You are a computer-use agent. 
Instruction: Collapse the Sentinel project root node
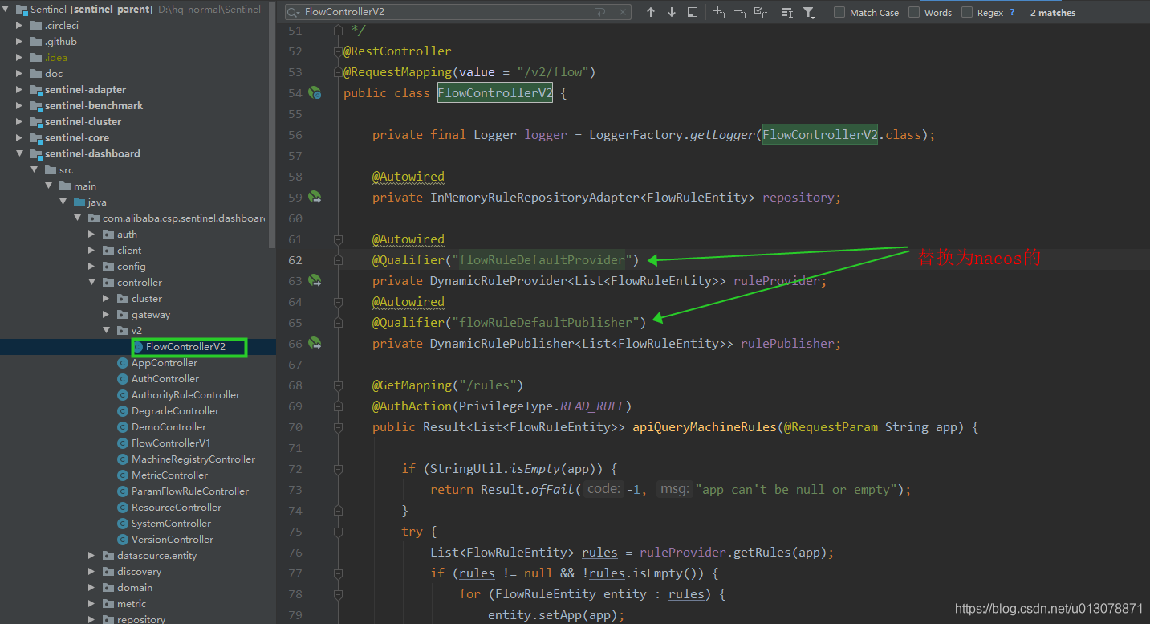(6, 9)
